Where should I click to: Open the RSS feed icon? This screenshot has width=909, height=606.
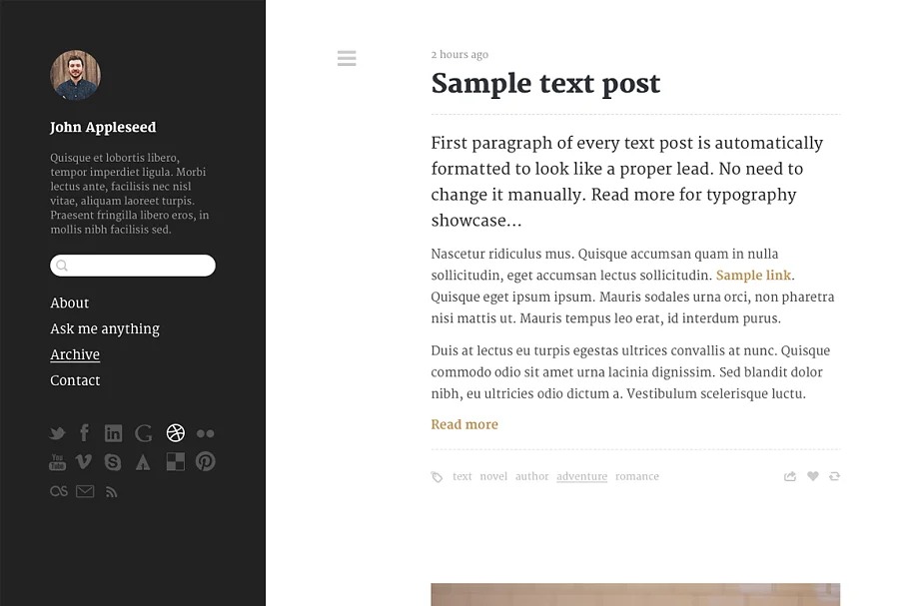(112, 491)
